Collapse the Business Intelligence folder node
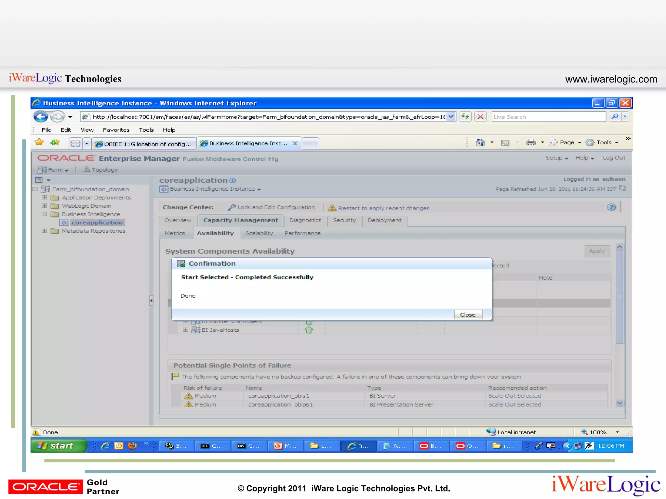 point(45,214)
